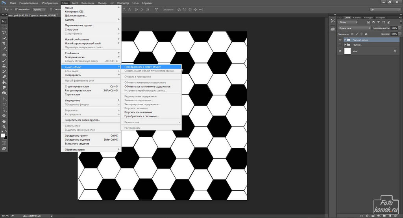403x218 pixels.
Task: Toggle the Показать controls checkbox
Action: click(x=51, y=9)
